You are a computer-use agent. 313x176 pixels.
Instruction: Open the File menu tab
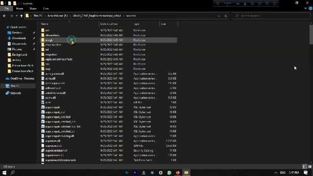[x=6, y=9]
